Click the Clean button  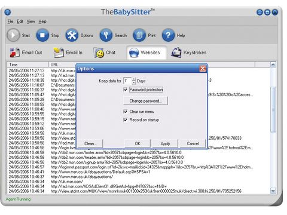[x=90, y=143]
